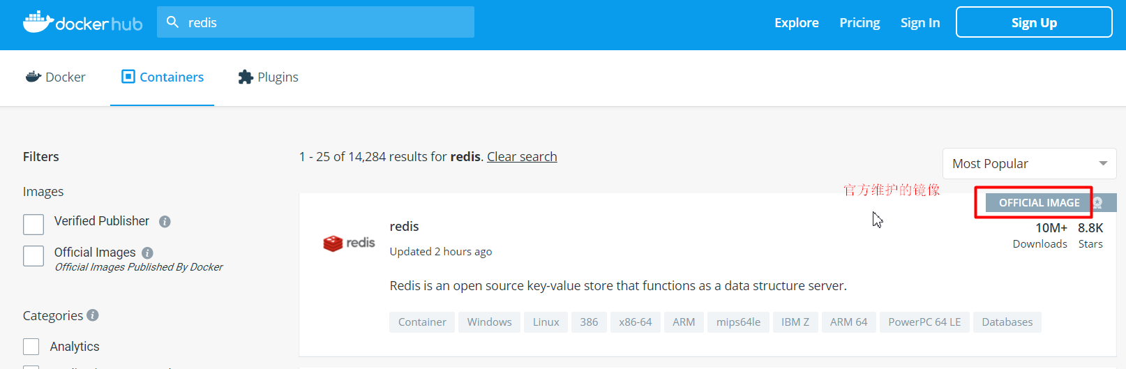Click the Sign Up button
The image size is (1126, 369).
click(x=1033, y=22)
